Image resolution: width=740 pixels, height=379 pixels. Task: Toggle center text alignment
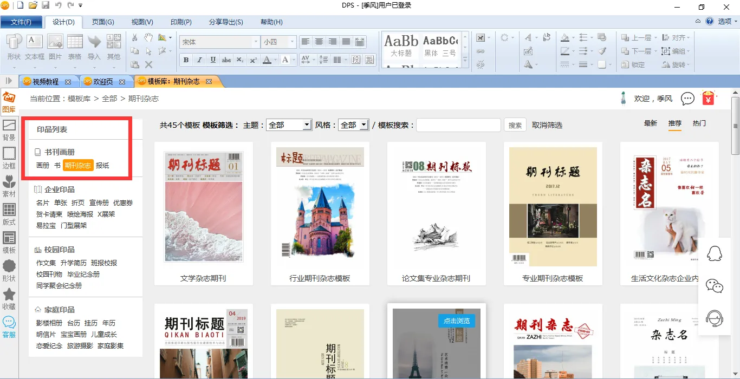point(319,42)
